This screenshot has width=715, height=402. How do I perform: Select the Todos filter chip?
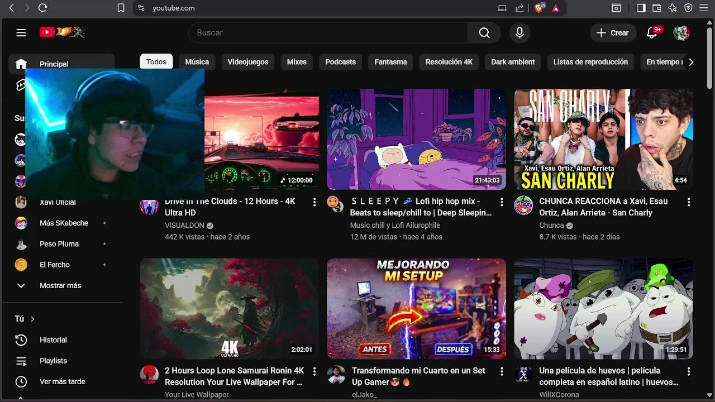(x=156, y=62)
